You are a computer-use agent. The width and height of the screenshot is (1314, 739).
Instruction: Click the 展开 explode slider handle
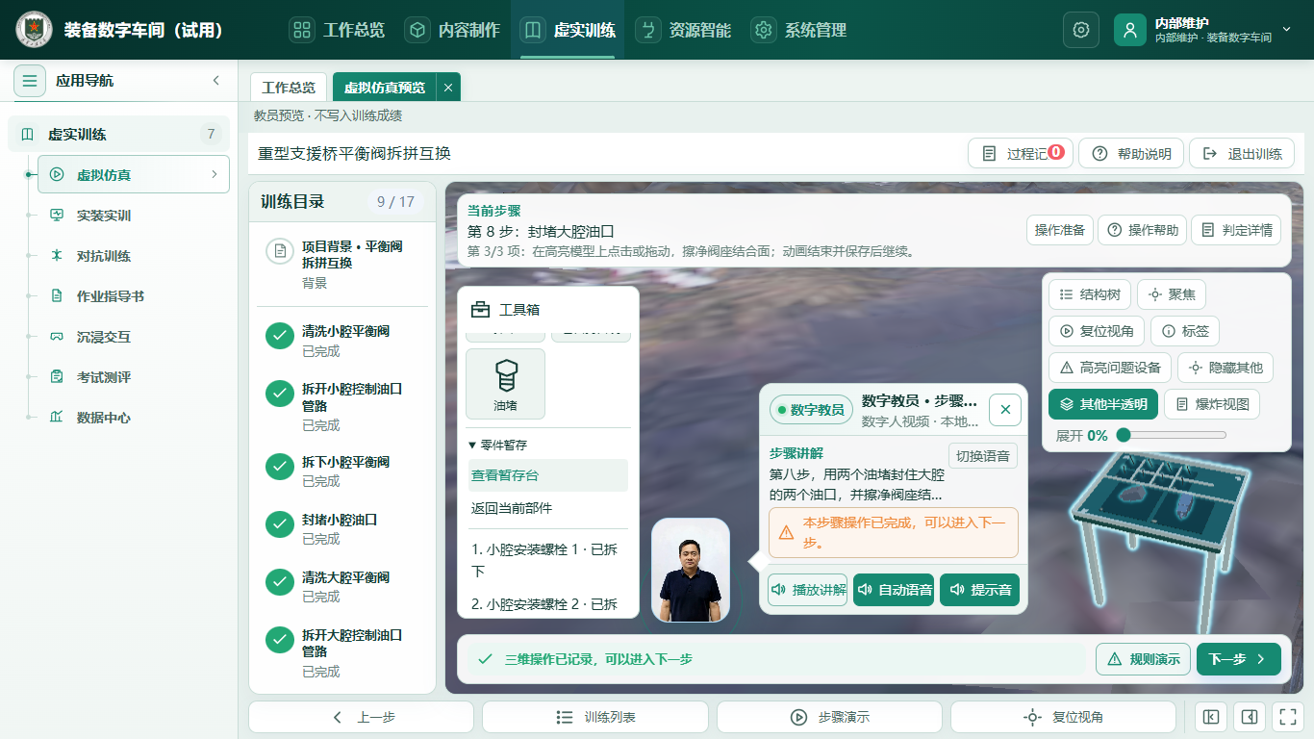tap(1123, 435)
